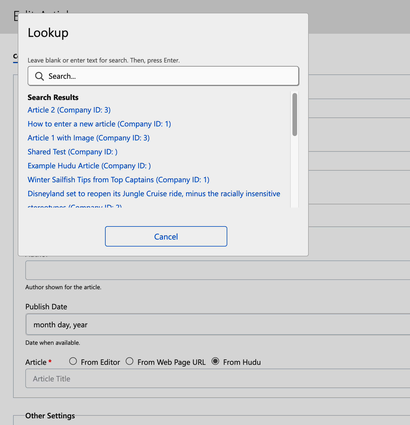Click the Search Results heading
410x425 pixels.
[x=53, y=97]
